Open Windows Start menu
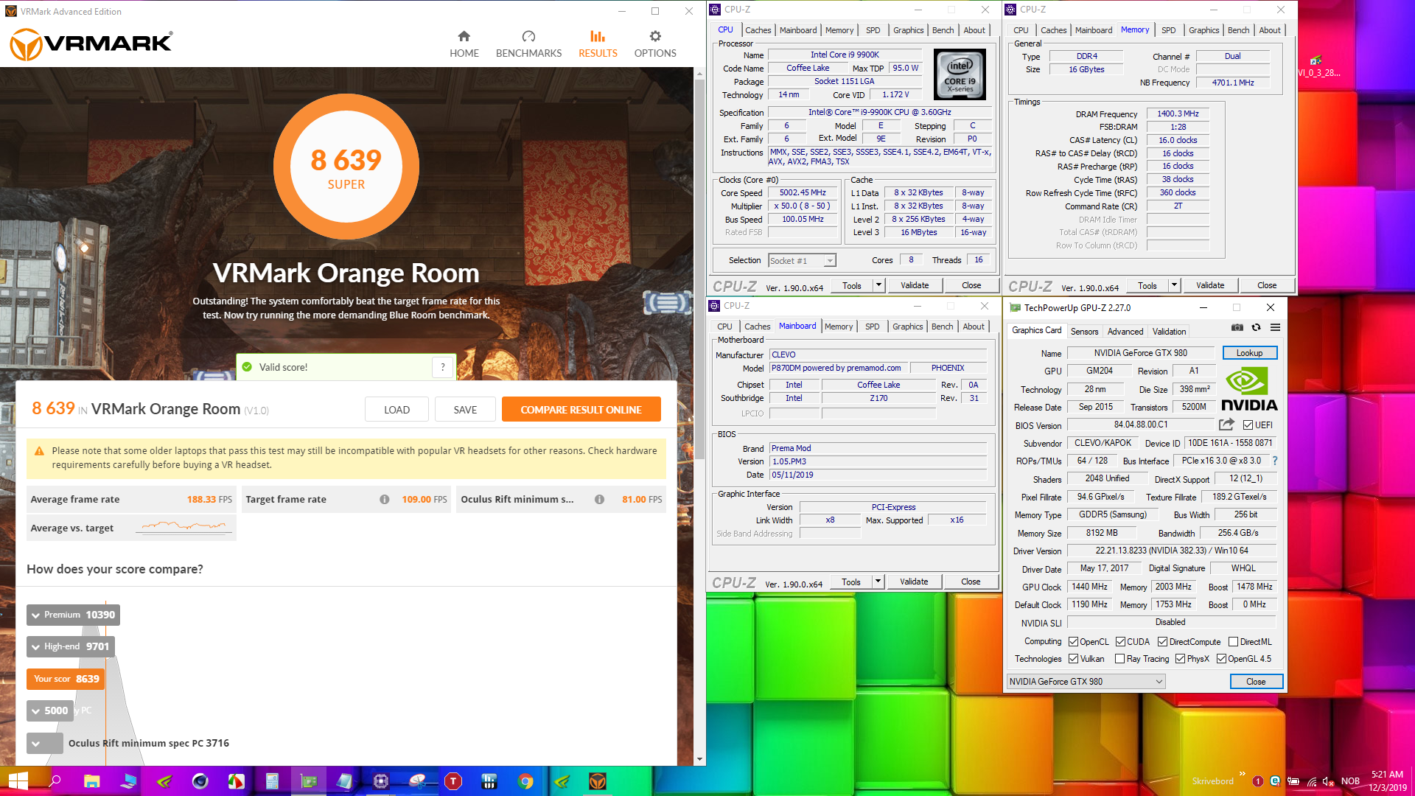This screenshot has height=796, width=1415. [18, 781]
